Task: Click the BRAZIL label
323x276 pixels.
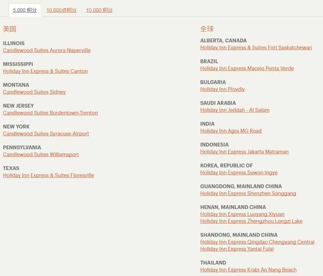Action: click(x=209, y=61)
